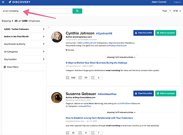This screenshot has width=183, height=135.
Task: Click Facebook share count 1058
Action: click(x=72, y=78)
